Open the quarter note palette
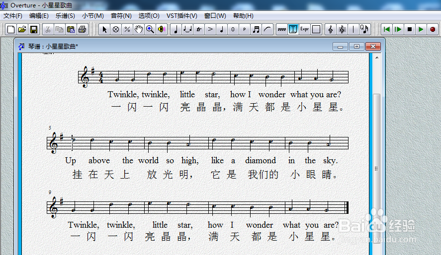Image resolution: width=441 pixels, height=255 pixels. [x=176, y=29]
